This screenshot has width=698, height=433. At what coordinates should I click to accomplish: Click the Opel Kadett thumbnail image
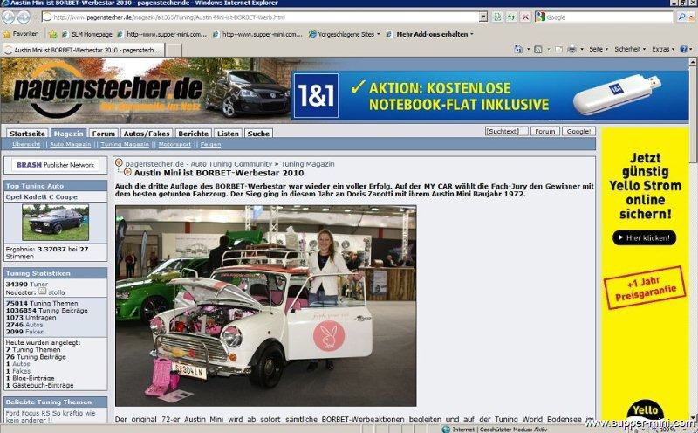(56, 223)
